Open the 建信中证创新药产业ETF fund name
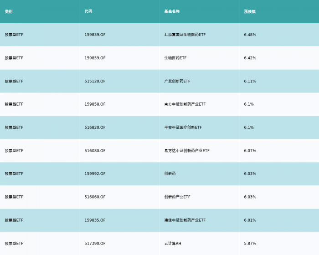 pos(185,220)
